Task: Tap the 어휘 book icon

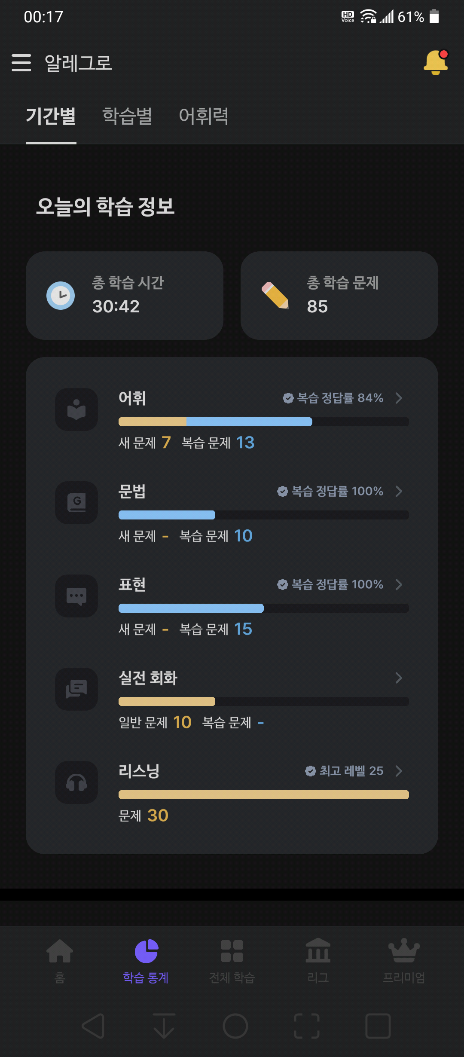Action: (76, 409)
